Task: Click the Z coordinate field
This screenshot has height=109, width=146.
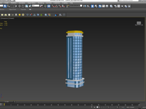Action: coord(121,107)
